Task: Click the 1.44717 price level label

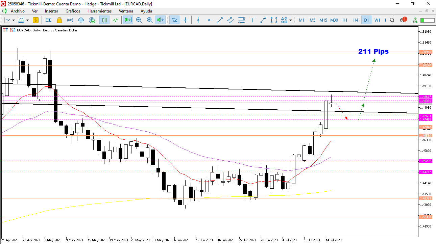Action: pos(426,172)
